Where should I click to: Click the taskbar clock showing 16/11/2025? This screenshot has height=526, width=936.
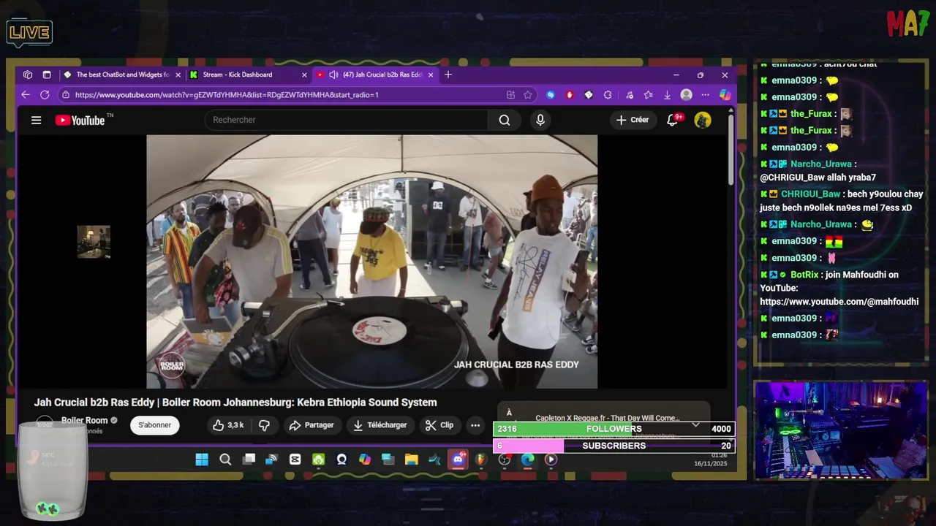click(710, 460)
